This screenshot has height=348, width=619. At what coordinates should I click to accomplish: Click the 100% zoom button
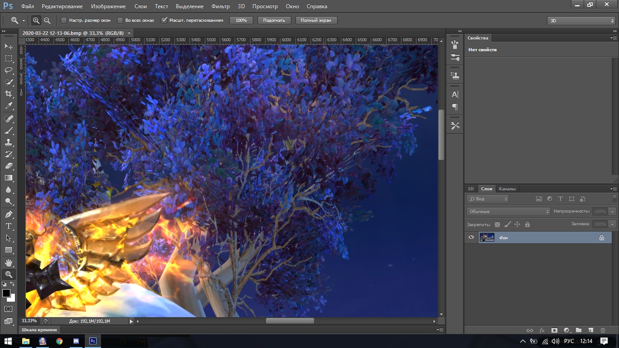tap(241, 20)
